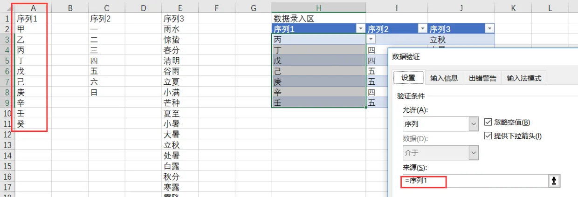Viewport: 578px width, 197px height.
Task: Select row 12 by its row header
Action: click(x=7, y=135)
